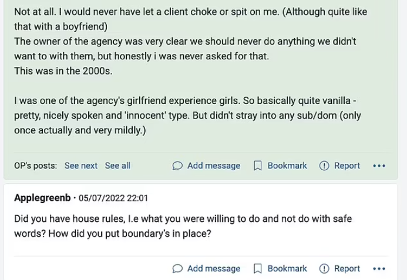Open Applegreenb's user profile name
This screenshot has width=407, height=280.
41,198
